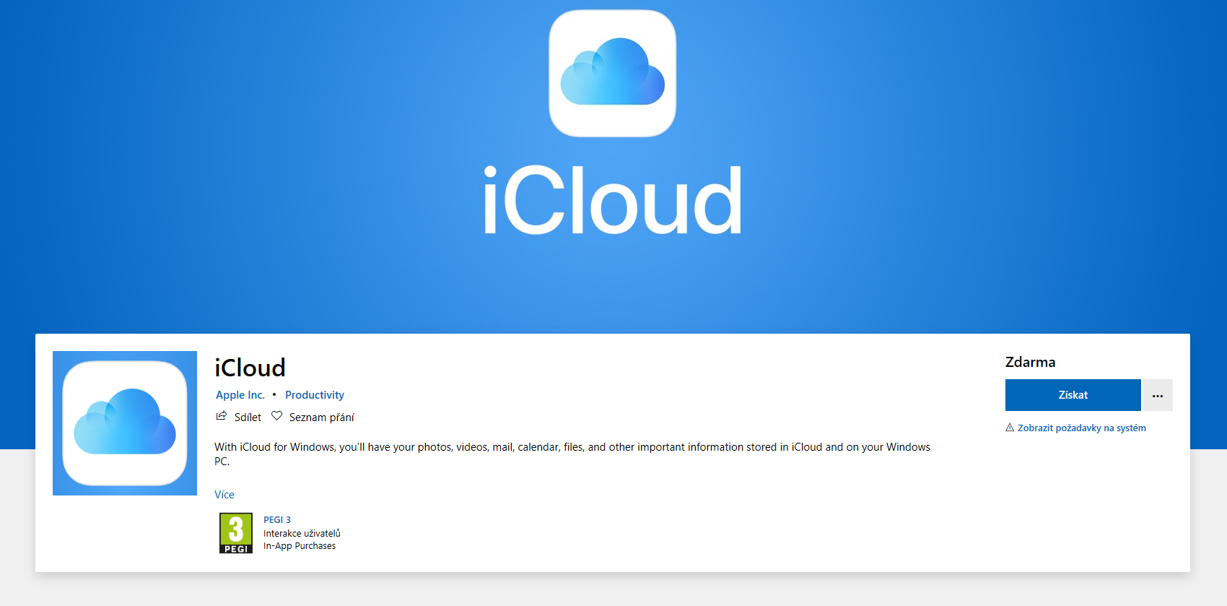Click the large white iCloud banner title
Viewport: 1227px width, 606px height.
point(612,201)
